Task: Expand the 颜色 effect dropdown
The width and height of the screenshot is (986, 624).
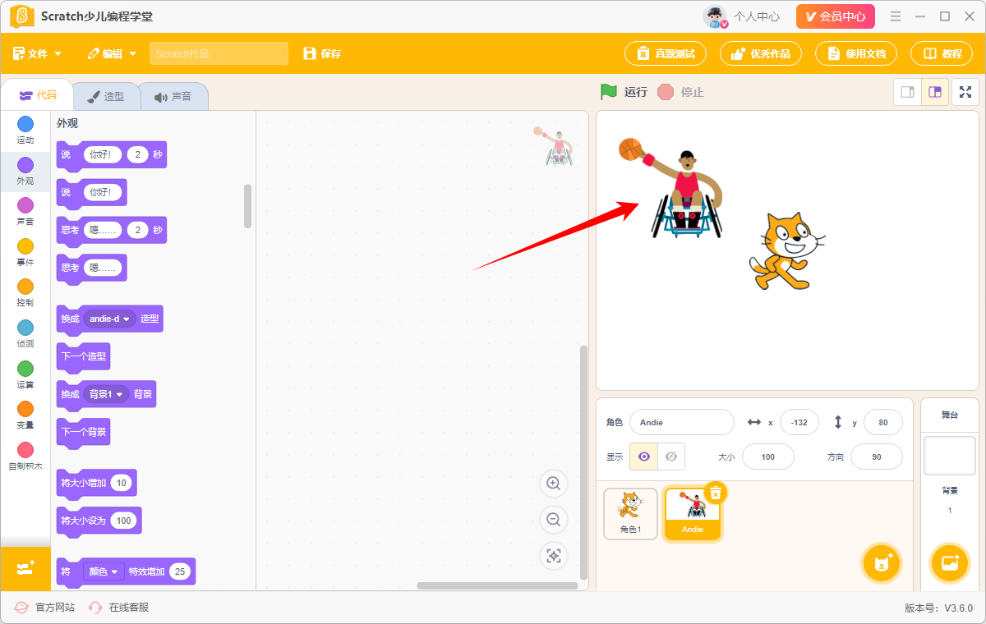Action: click(x=104, y=571)
